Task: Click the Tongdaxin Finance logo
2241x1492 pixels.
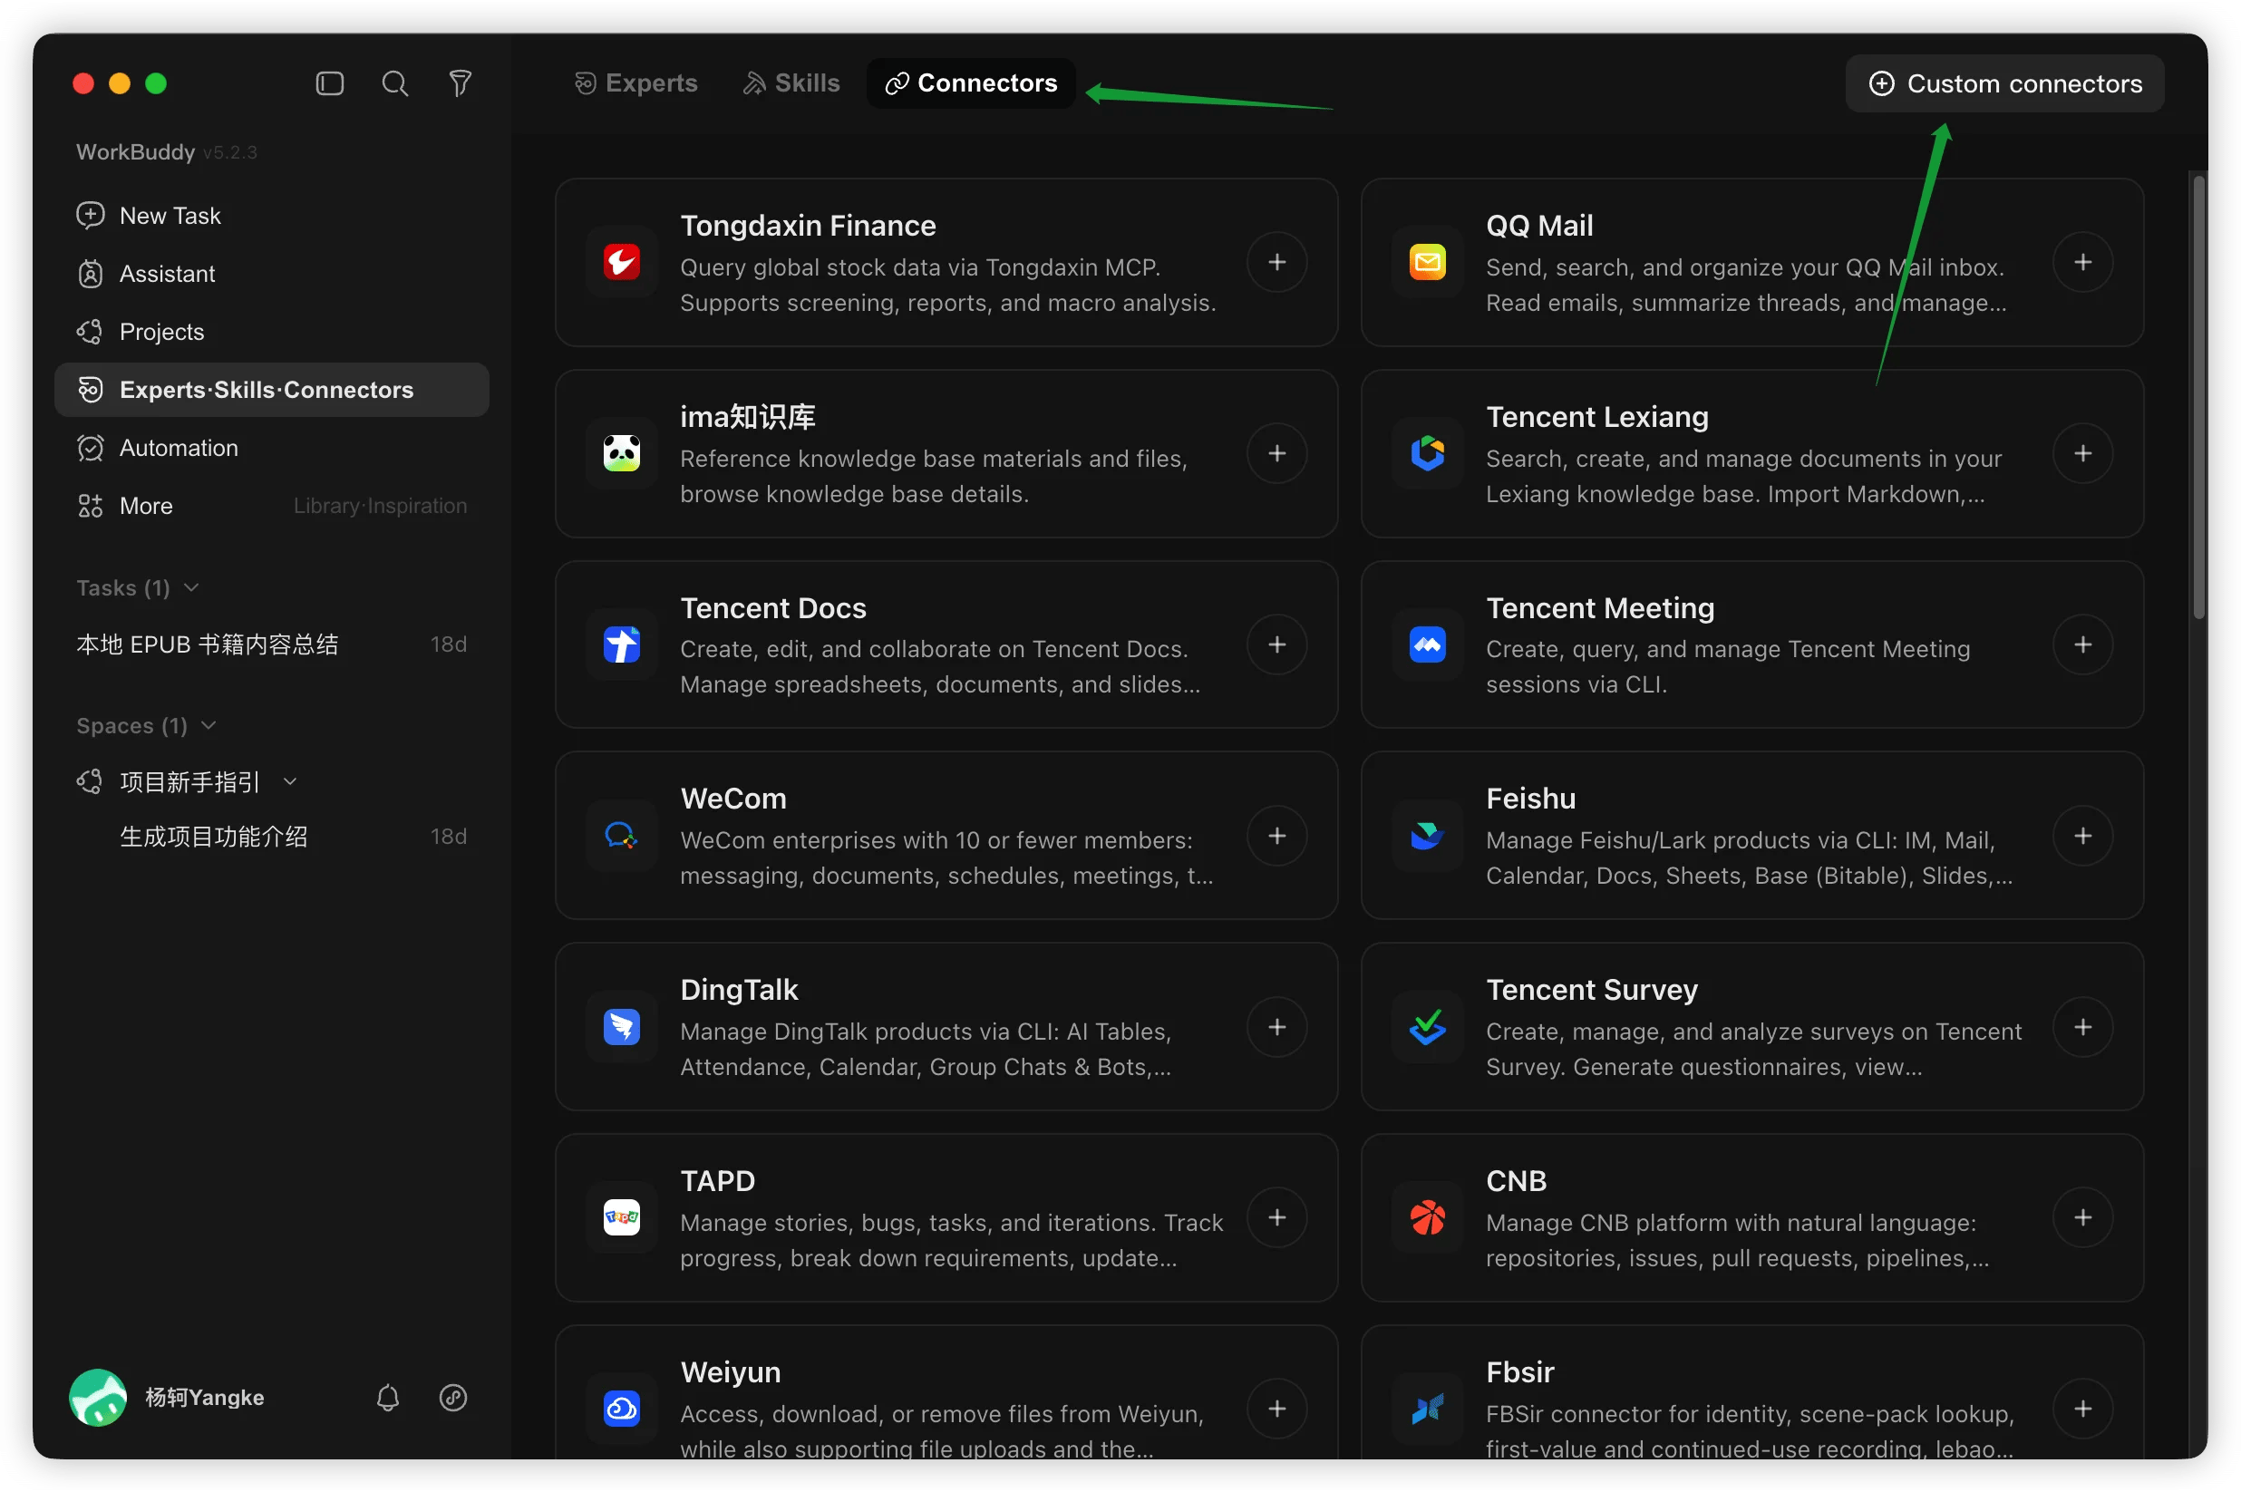Action: click(x=621, y=262)
